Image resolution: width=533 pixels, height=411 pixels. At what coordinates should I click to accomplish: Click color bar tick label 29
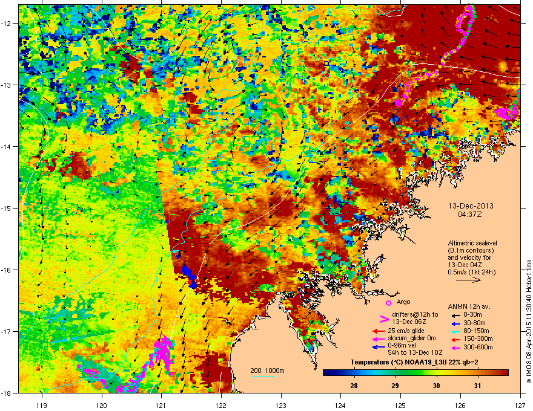tap(395, 386)
